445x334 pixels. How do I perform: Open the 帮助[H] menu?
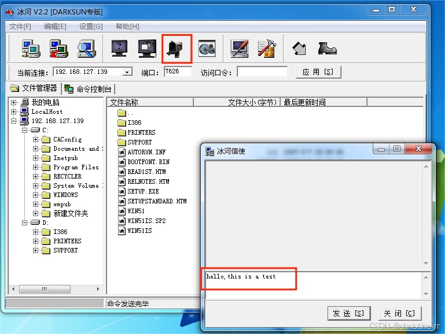(127, 27)
